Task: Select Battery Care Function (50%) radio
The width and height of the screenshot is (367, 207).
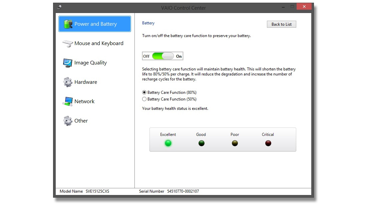Action: pos(144,99)
